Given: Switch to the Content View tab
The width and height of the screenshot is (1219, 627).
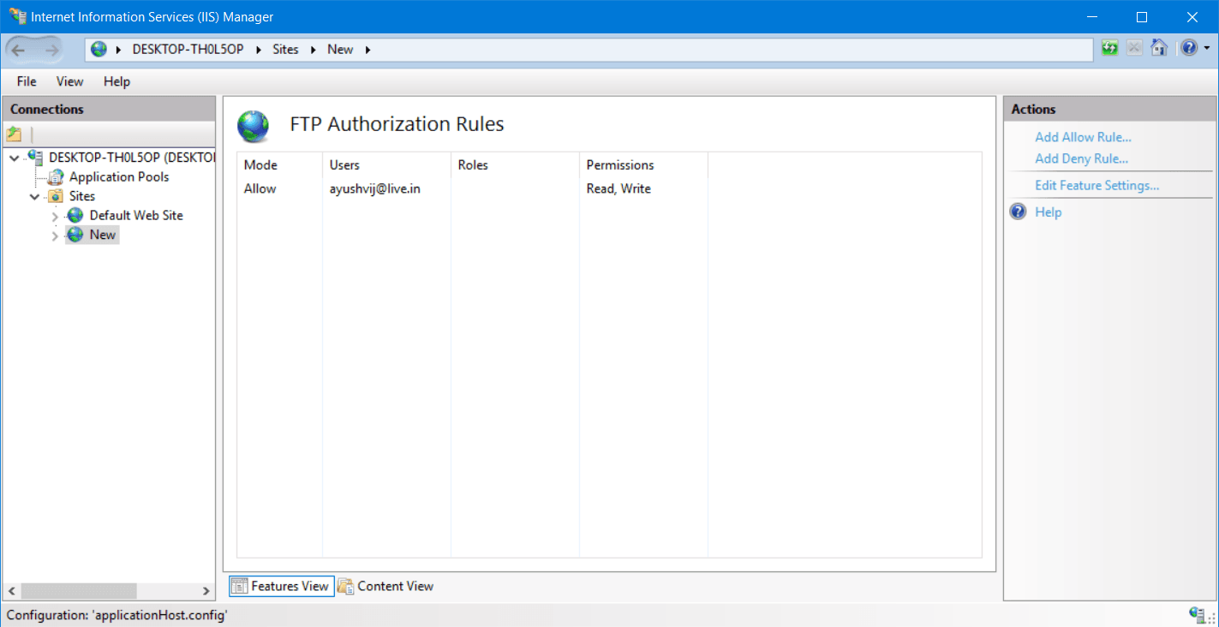Looking at the screenshot, I should click(x=386, y=586).
